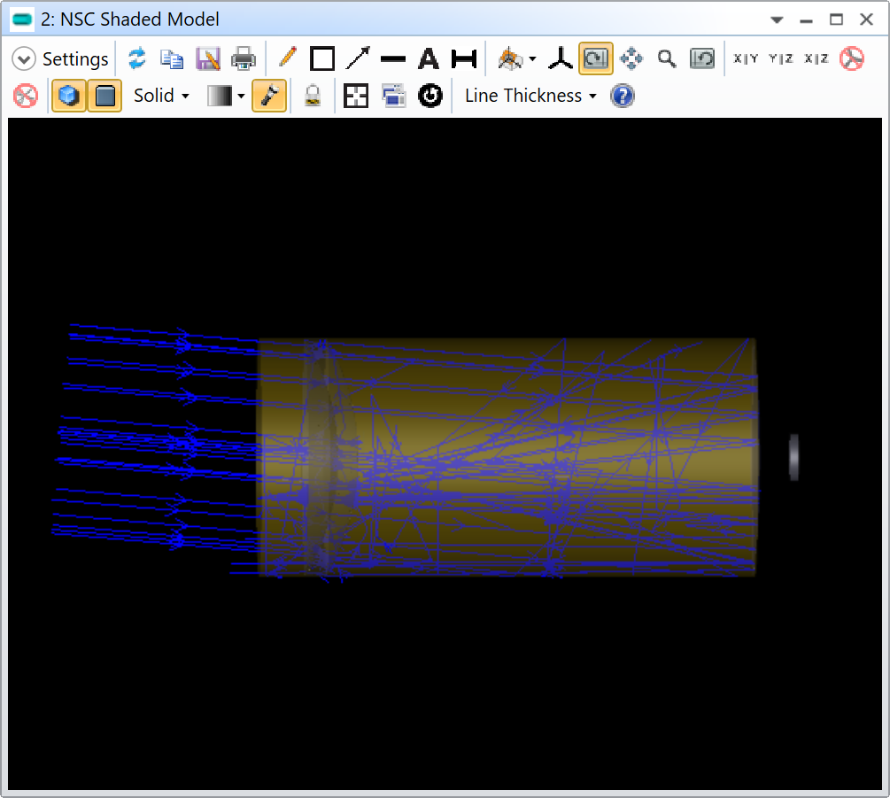Open the Solid rendering dropdown
Viewport: 890px width, 798px height.
(x=161, y=96)
